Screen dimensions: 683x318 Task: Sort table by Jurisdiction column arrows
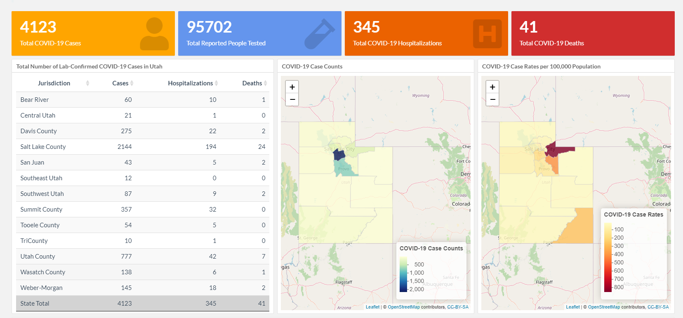coord(87,83)
